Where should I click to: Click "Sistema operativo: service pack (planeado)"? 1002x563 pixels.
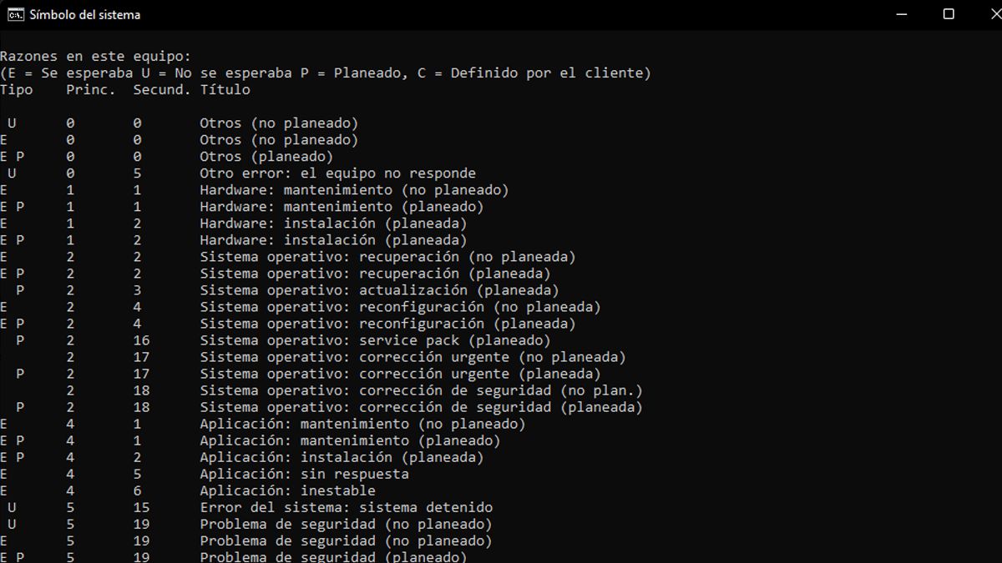click(375, 340)
